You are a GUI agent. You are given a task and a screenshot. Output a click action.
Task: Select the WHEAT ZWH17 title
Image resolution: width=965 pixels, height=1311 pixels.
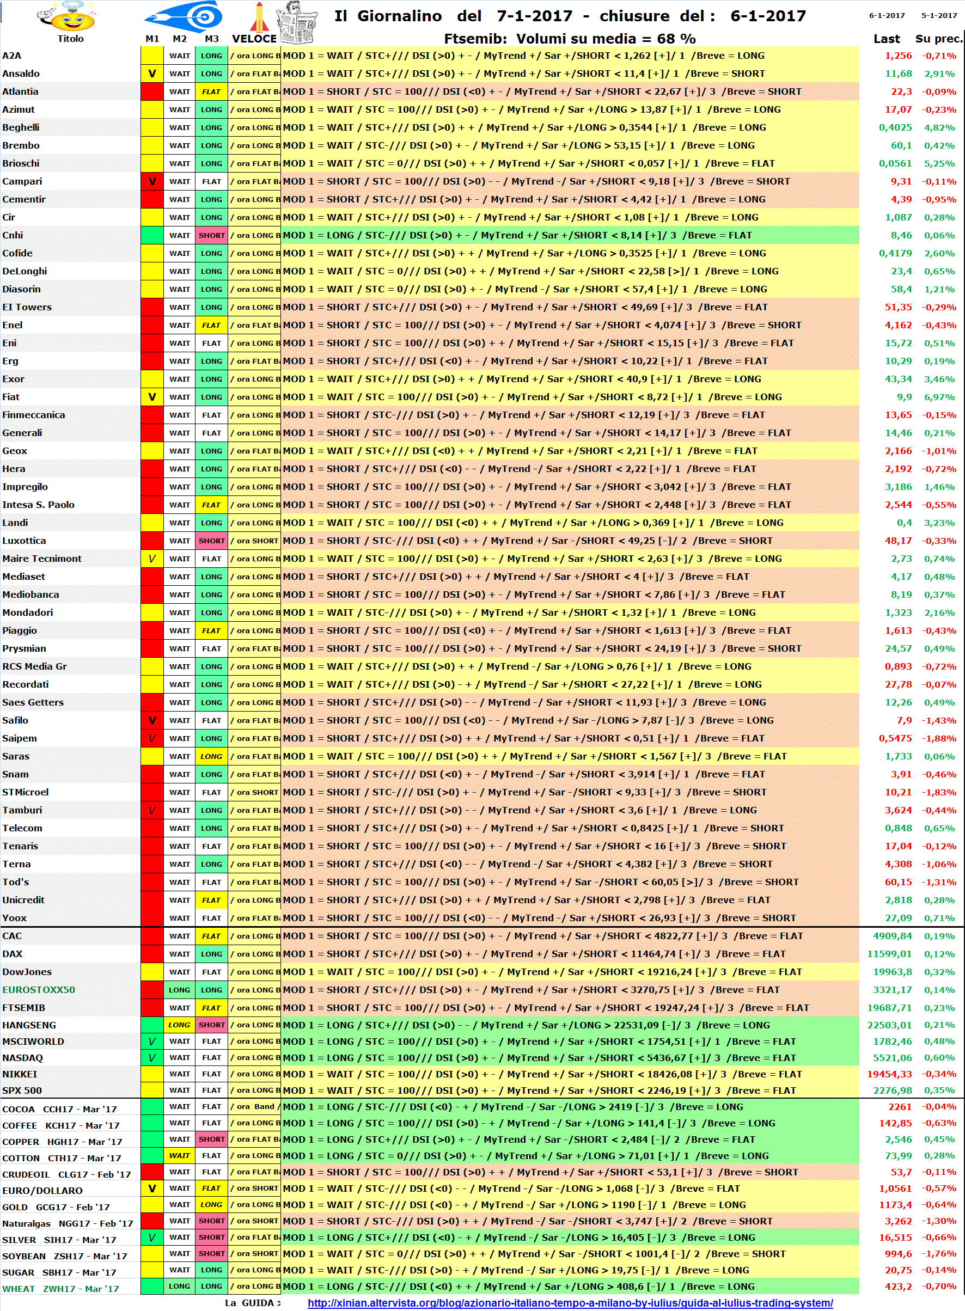point(60,1289)
